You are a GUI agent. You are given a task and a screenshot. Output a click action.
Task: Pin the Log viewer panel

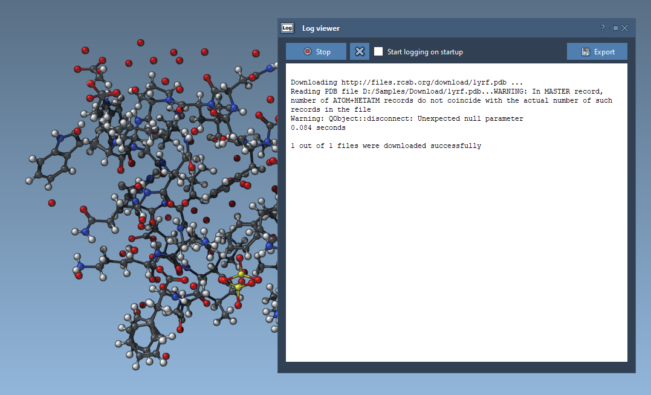(x=614, y=28)
